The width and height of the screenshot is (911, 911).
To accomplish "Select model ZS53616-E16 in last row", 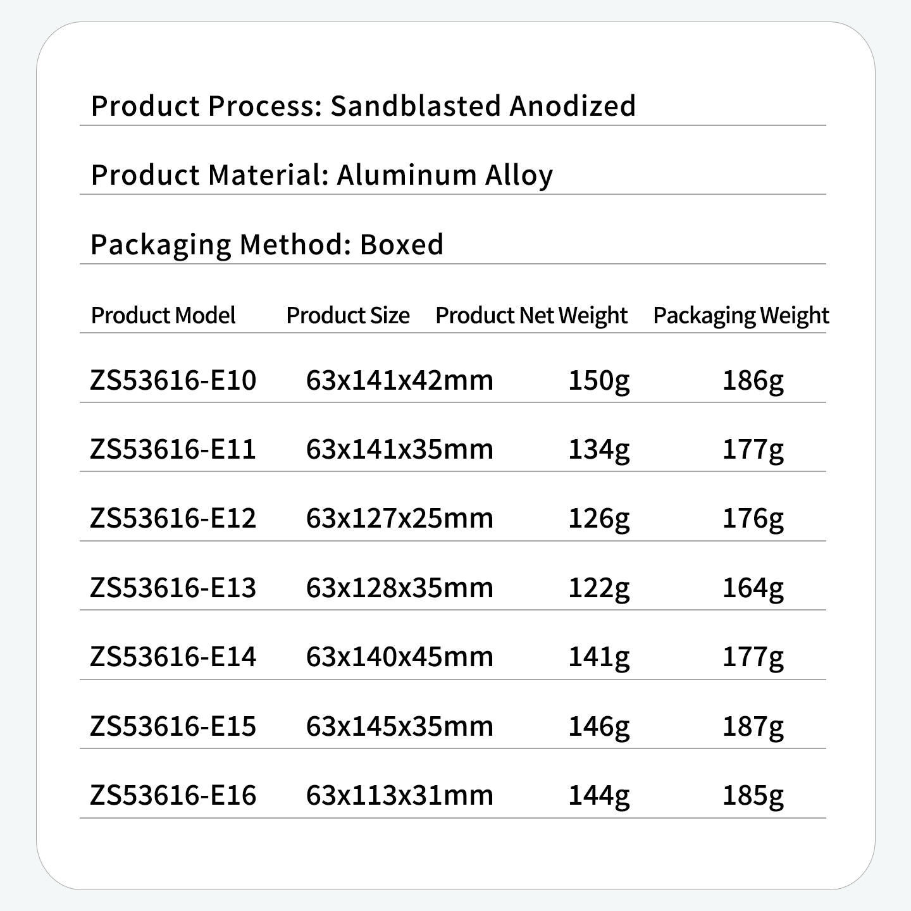I will 173,795.
